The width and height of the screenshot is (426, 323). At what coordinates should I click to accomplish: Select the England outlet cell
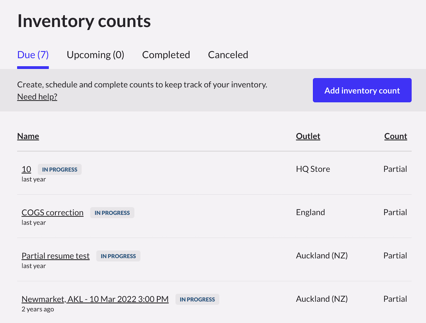click(x=310, y=212)
